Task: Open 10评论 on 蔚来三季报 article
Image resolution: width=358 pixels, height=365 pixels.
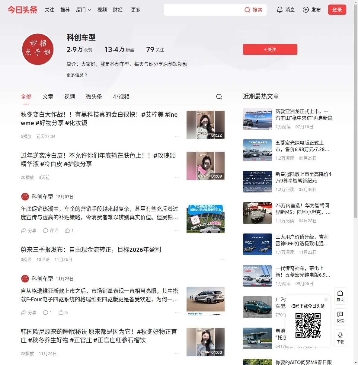Action: point(43,259)
